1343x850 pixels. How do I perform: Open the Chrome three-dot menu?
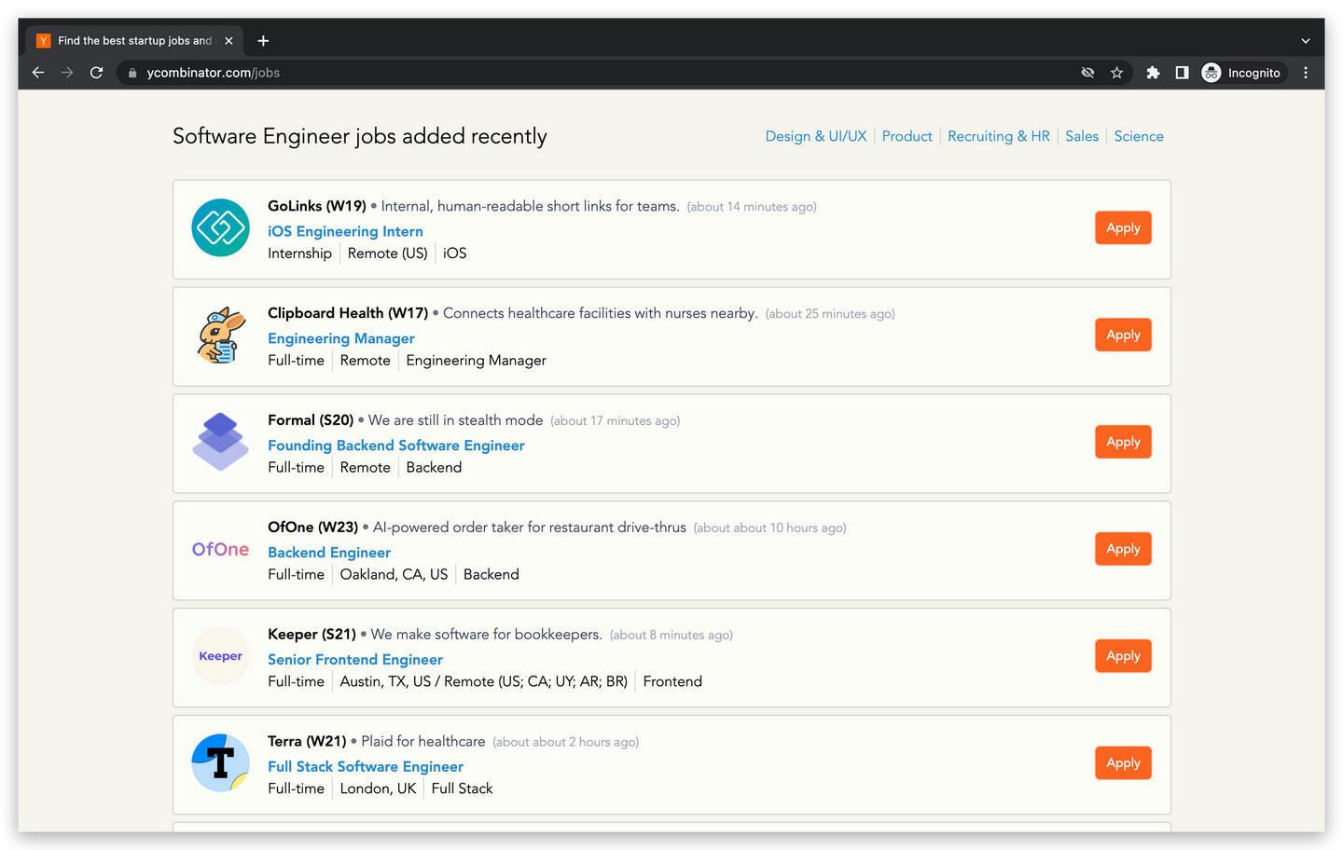[1306, 72]
